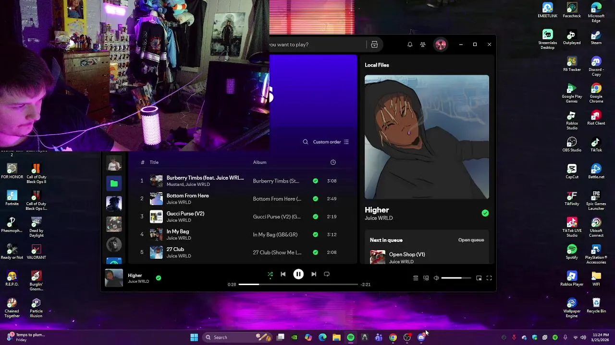Open Recycle Bin on desktop

(596, 306)
